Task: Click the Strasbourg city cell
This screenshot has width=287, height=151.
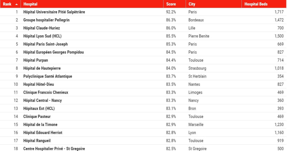Action: 197,68
